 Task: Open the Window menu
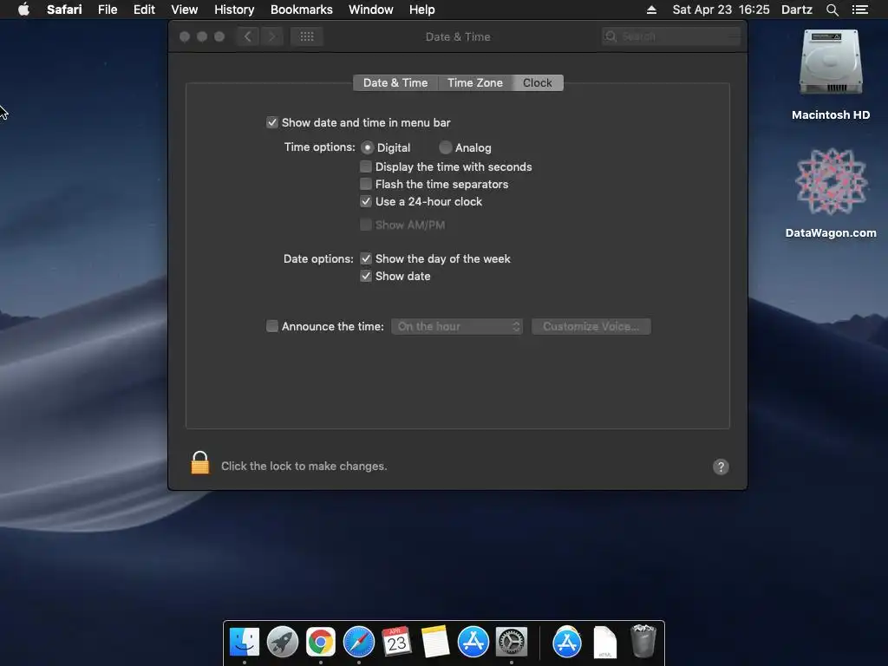[371, 10]
